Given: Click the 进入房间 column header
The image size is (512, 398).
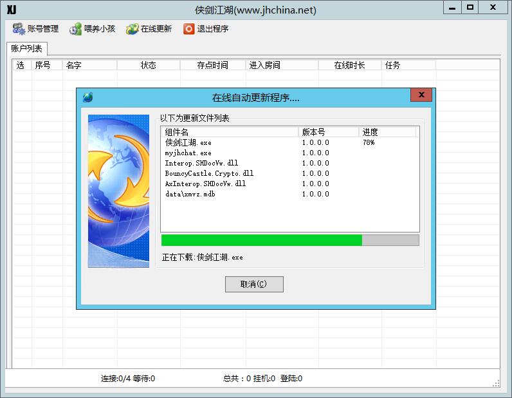Looking at the screenshot, I should [x=282, y=65].
